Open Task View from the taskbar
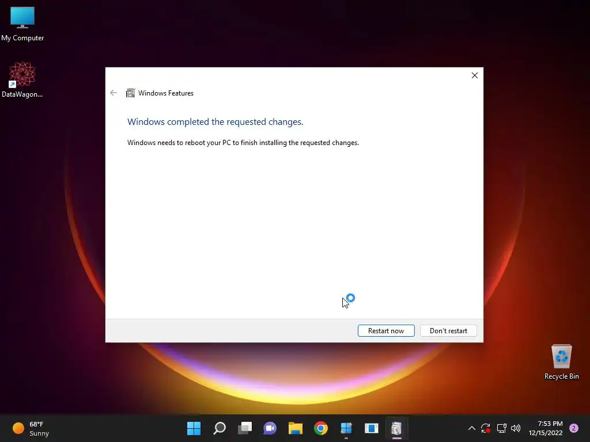 pos(244,428)
